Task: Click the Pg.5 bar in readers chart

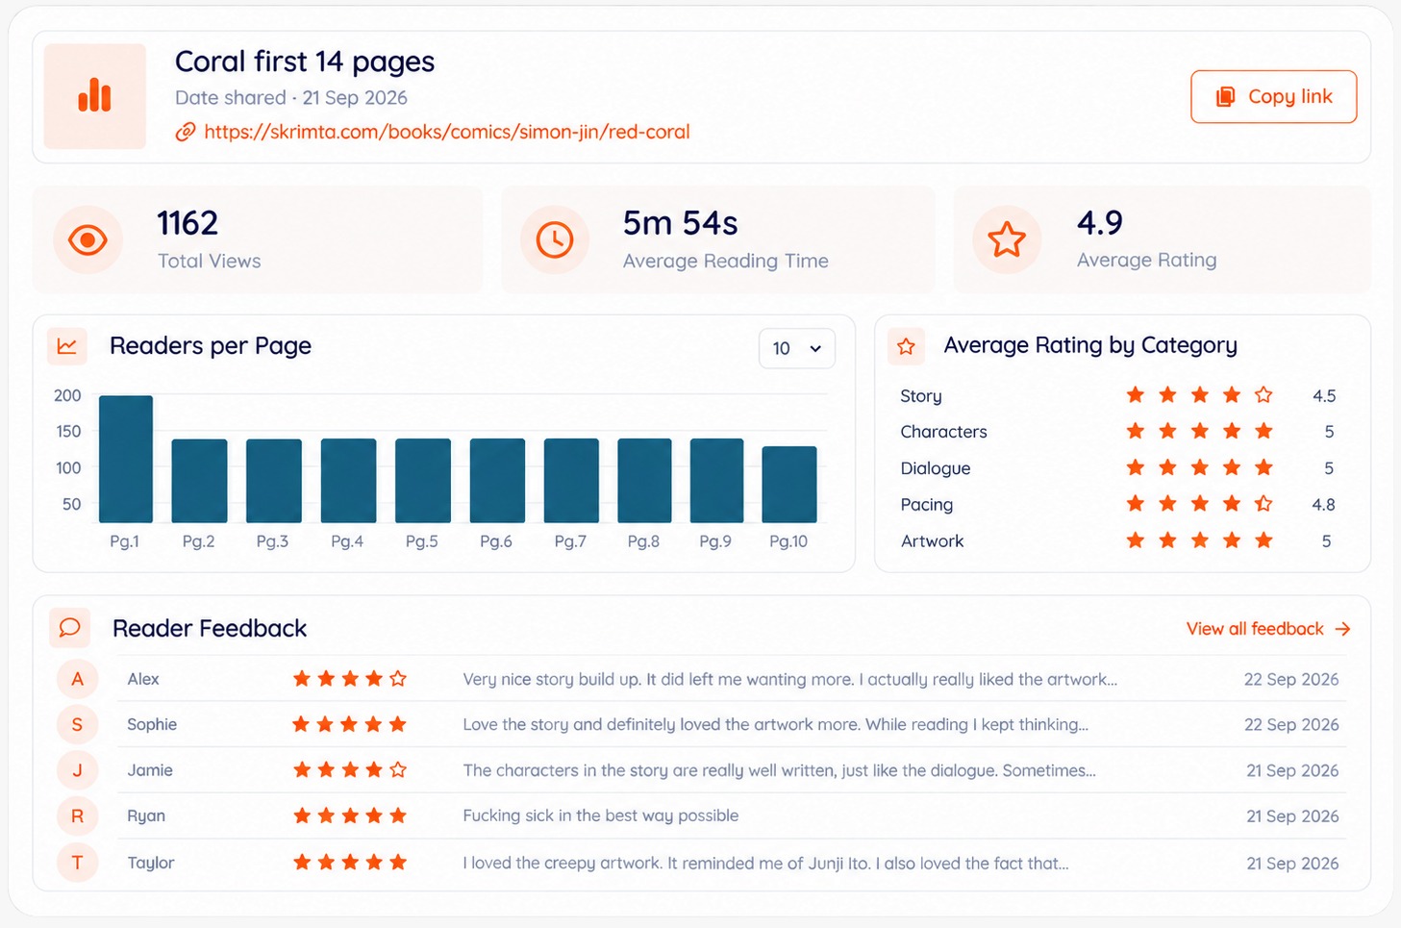Action: pyautogui.click(x=423, y=480)
